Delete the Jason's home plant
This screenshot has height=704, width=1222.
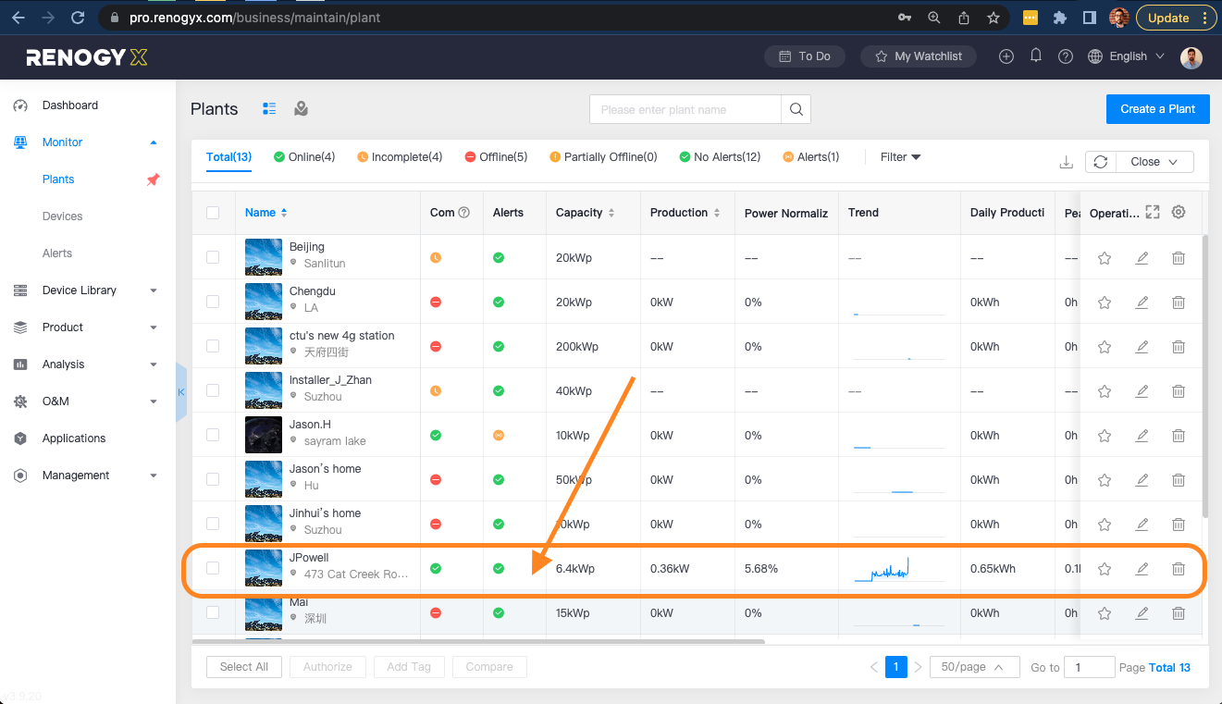(x=1179, y=480)
